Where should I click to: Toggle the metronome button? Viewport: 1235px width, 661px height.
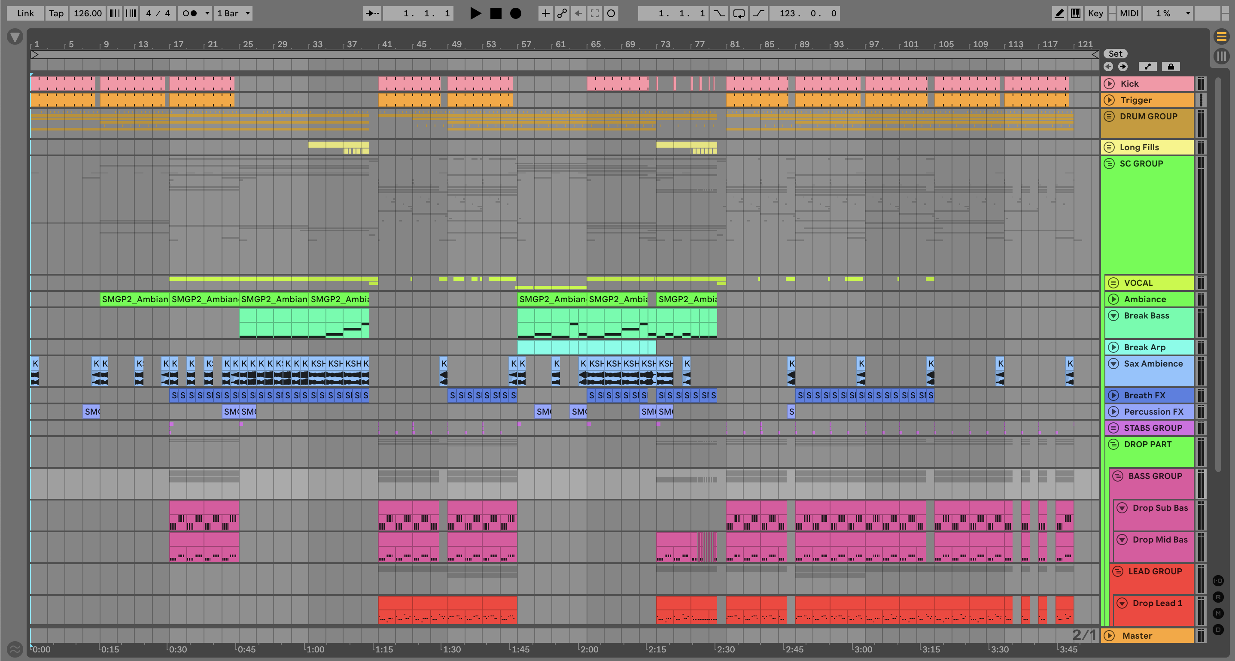[190, 13]
